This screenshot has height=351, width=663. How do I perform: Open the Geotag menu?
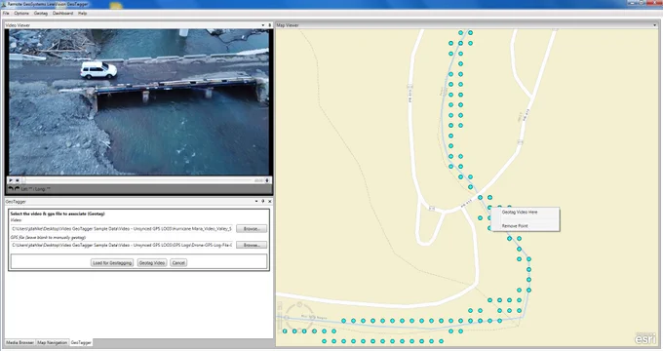click(x=41, y=13)
